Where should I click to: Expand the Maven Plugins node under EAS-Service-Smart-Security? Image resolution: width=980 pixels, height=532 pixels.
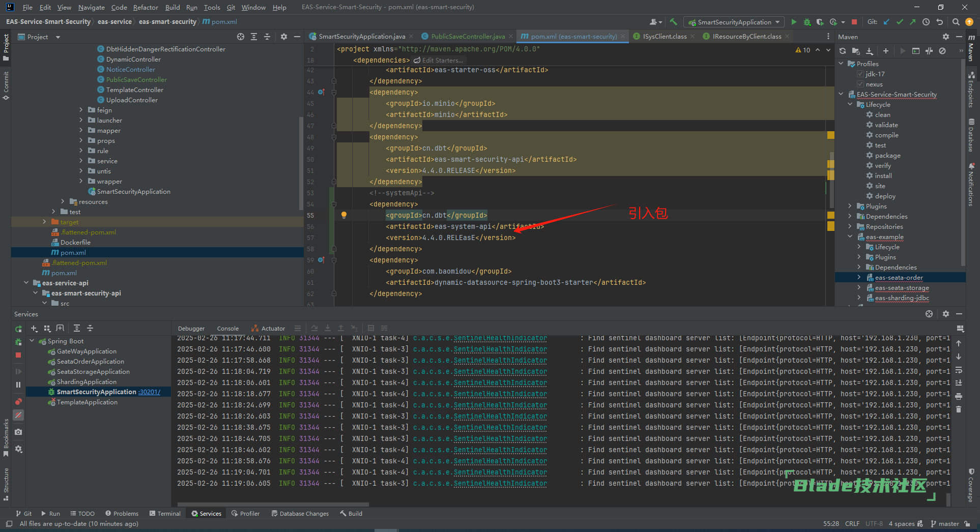tap(850, 206)
